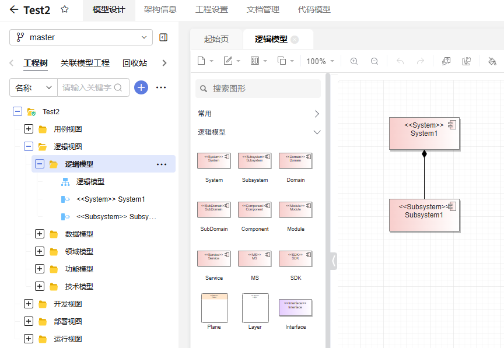Switch to the 架构信息 tab
Viewport: 504px width, 348px height.
coord(160,10)
